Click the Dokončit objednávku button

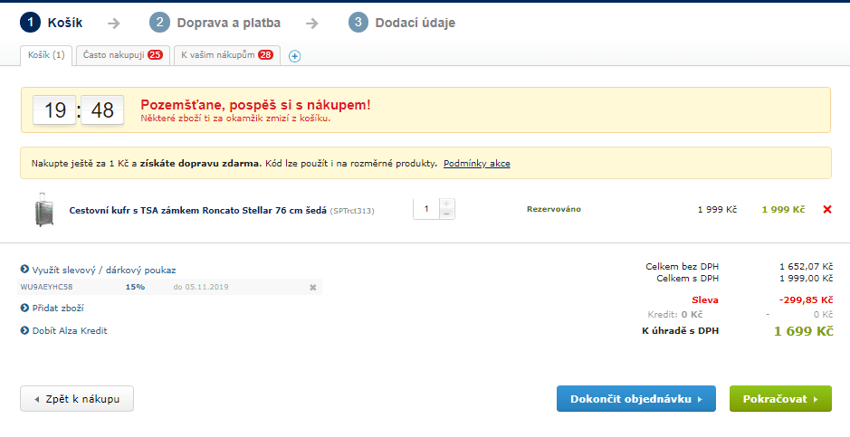(x=635, y=399)
